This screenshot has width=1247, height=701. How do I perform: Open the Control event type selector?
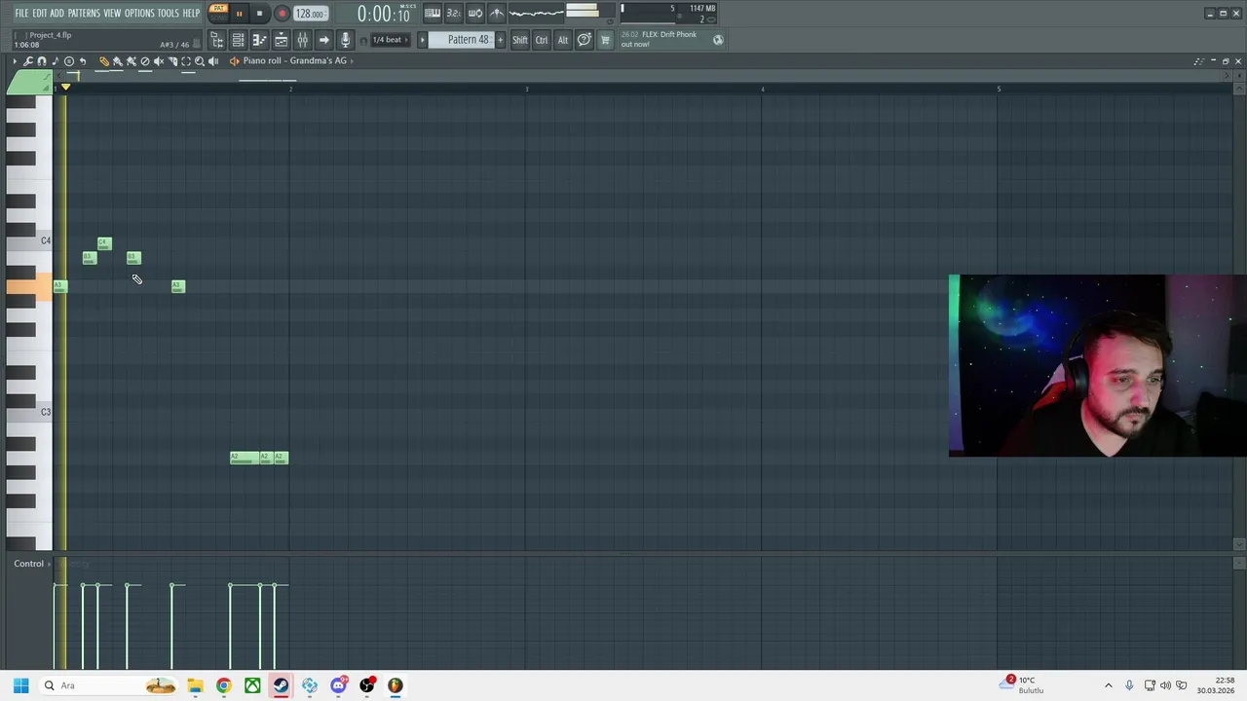coord(29,564)
